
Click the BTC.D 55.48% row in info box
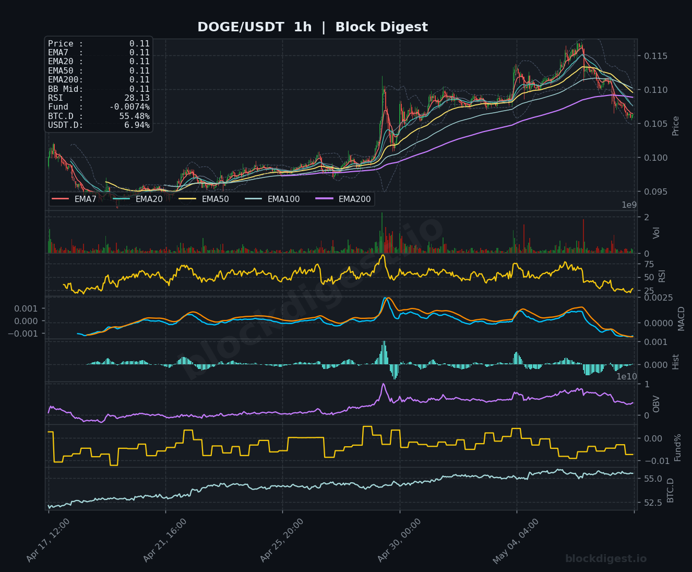point(99,116)
